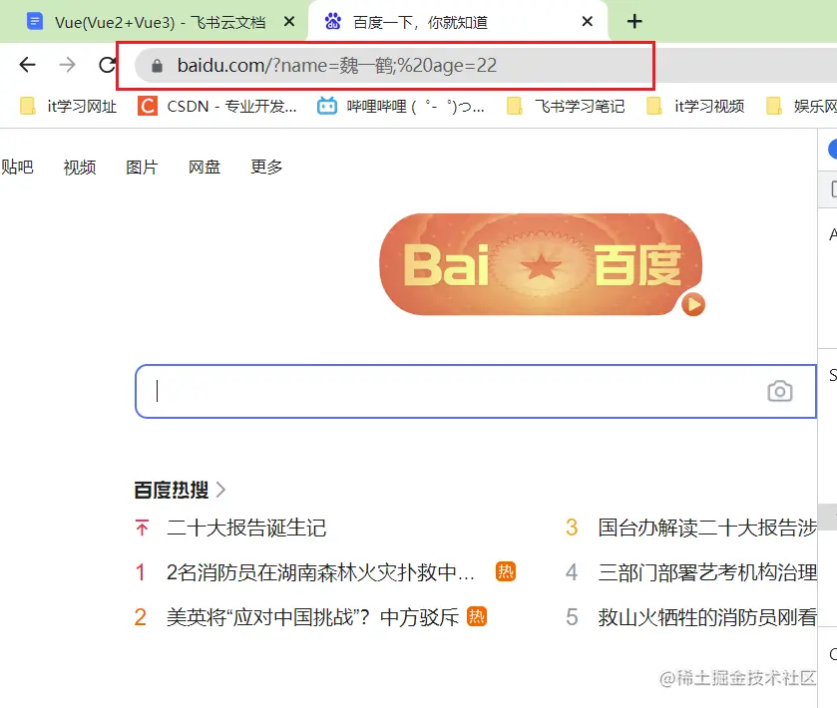This screenshot has height=708, width=837.
Task: Click the padlock site info icon
Action: [157, 66]
